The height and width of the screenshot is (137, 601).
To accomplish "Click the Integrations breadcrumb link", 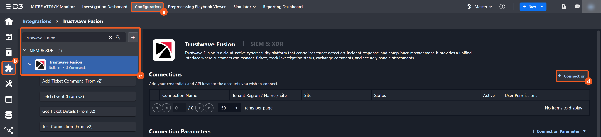I will click(x=37, y=21).
